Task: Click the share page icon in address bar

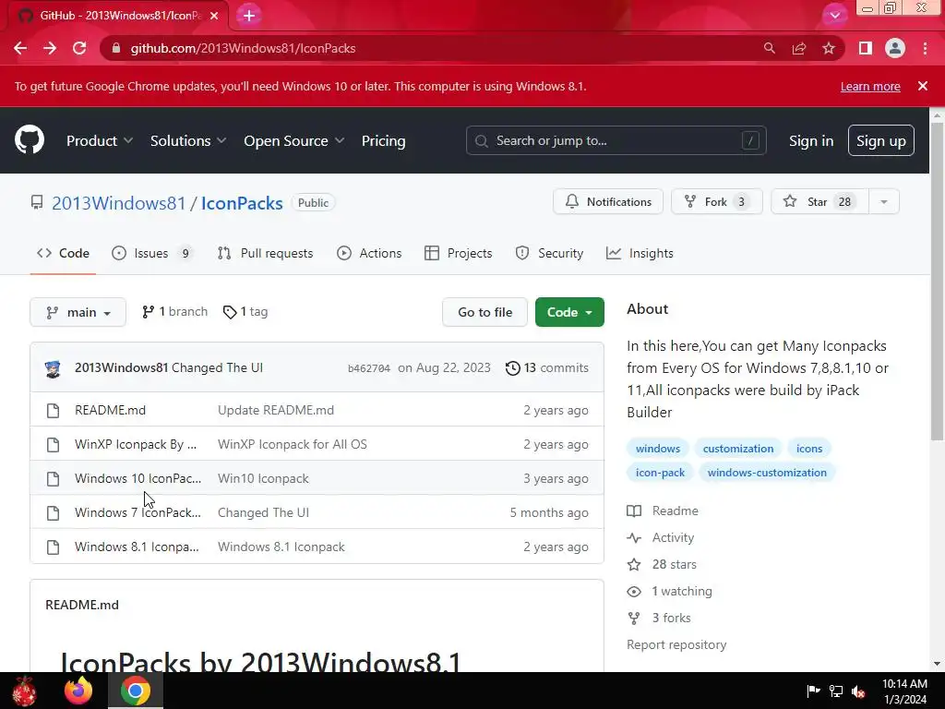Action: click(x=799, y=48)
